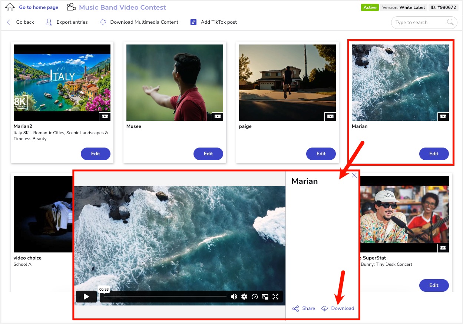The width and height of the screenshot is (463, 324).
Task: Click the Version: White Label tag
Action: tap(403, 7)
